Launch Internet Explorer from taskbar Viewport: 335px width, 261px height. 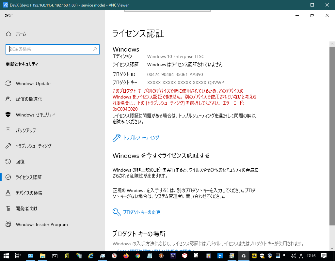point(91,256)
